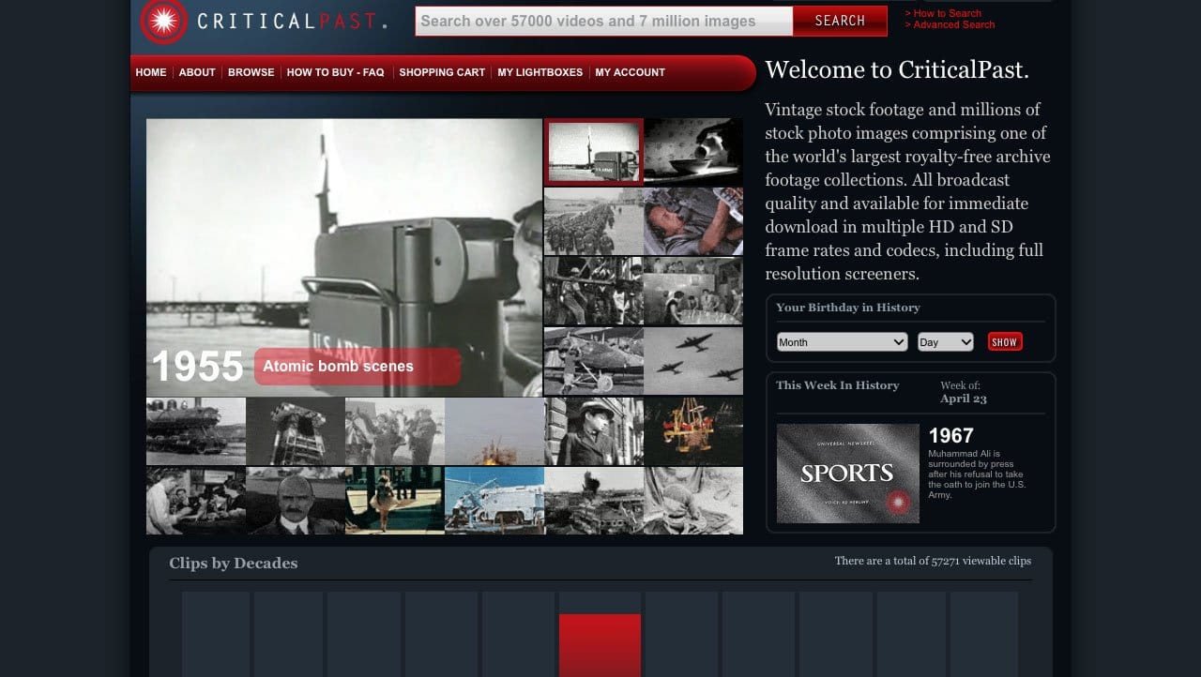Image resolution: width=1201 pixels, height=677 pixels.
Task: Open the ABOUT page
Action: [197, 72]
